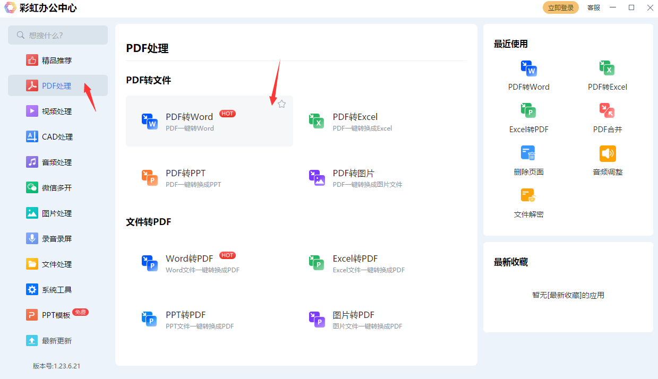Click the 视频处理 play icon
This screenshot has width=658, height=379.
point(32,111)
